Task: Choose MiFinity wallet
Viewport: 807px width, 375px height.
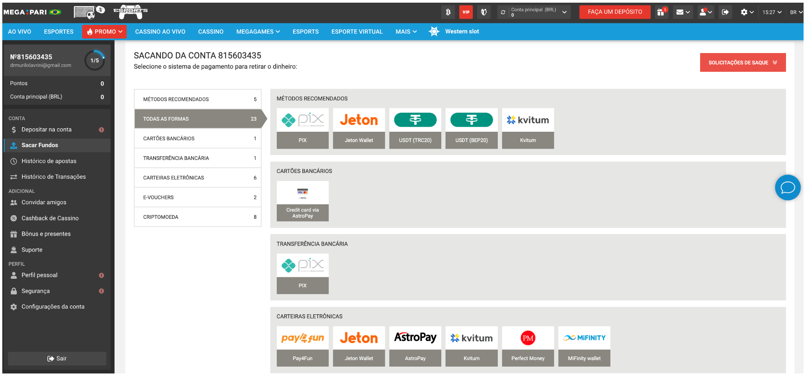Action: pyautogui.click(x=584, y=346)
